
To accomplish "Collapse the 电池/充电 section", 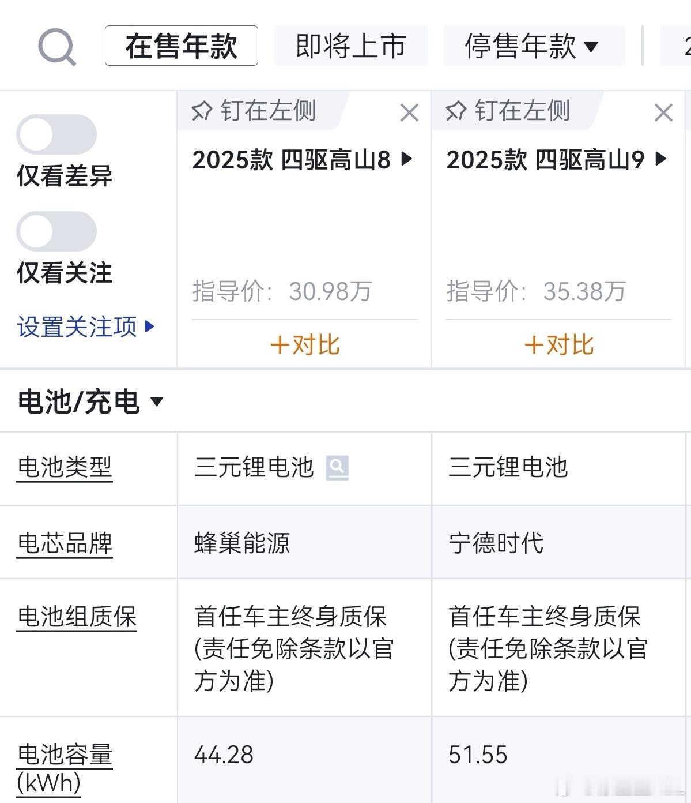I will (90, 401).
